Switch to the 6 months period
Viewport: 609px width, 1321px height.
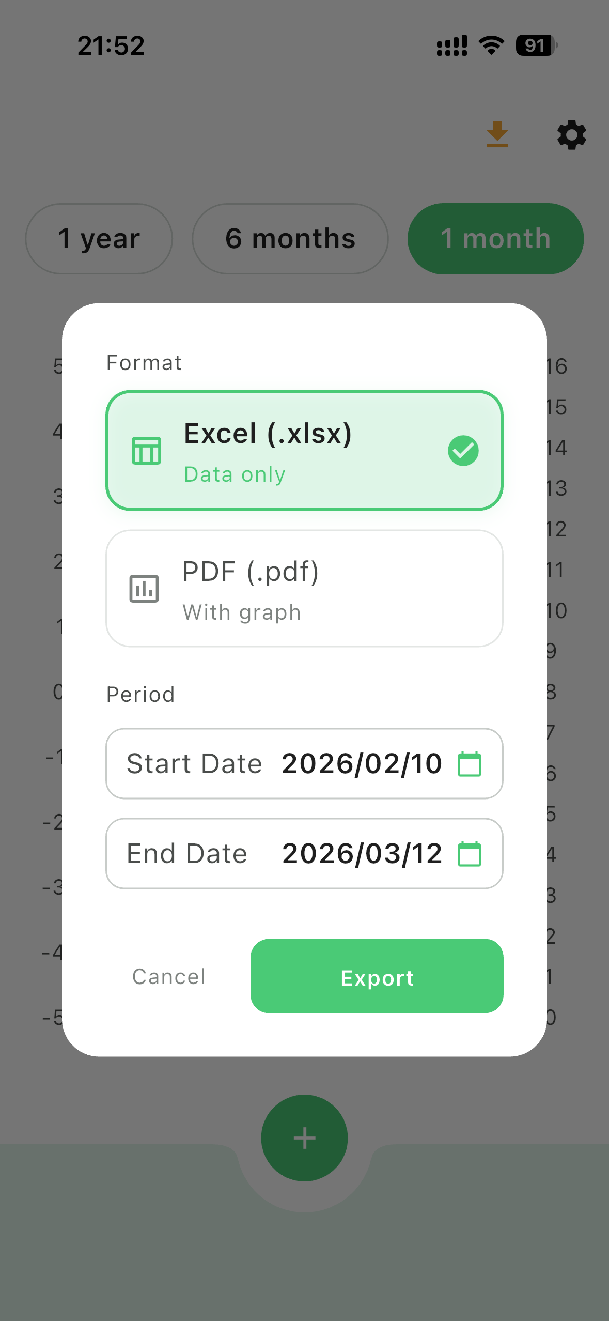pyautogui.click(x=290, y=238)
